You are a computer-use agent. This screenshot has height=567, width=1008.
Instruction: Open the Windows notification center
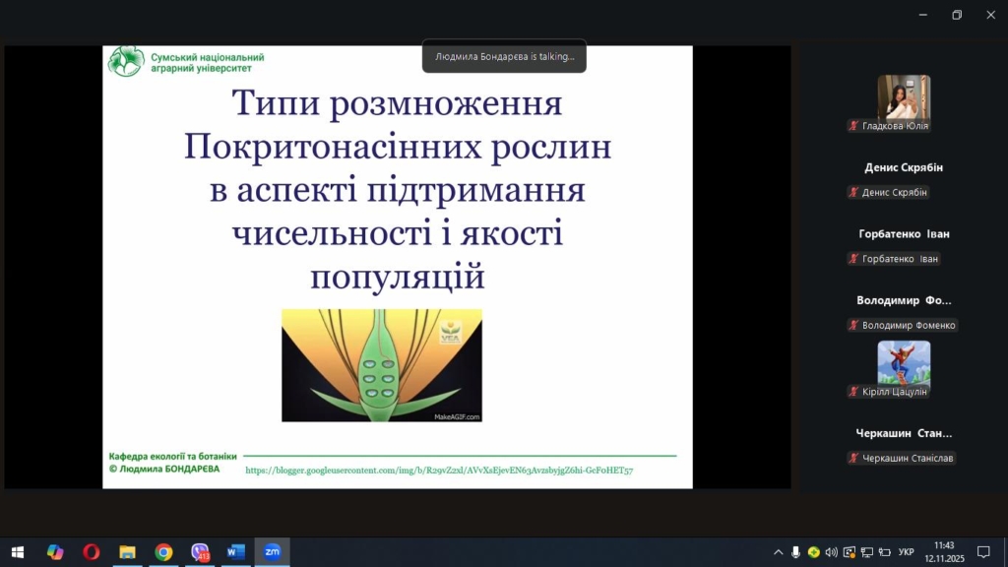tap(982, 552)
